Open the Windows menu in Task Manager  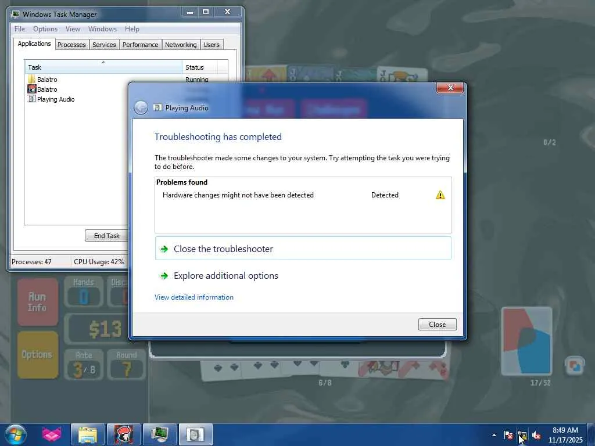click(102, 29)
